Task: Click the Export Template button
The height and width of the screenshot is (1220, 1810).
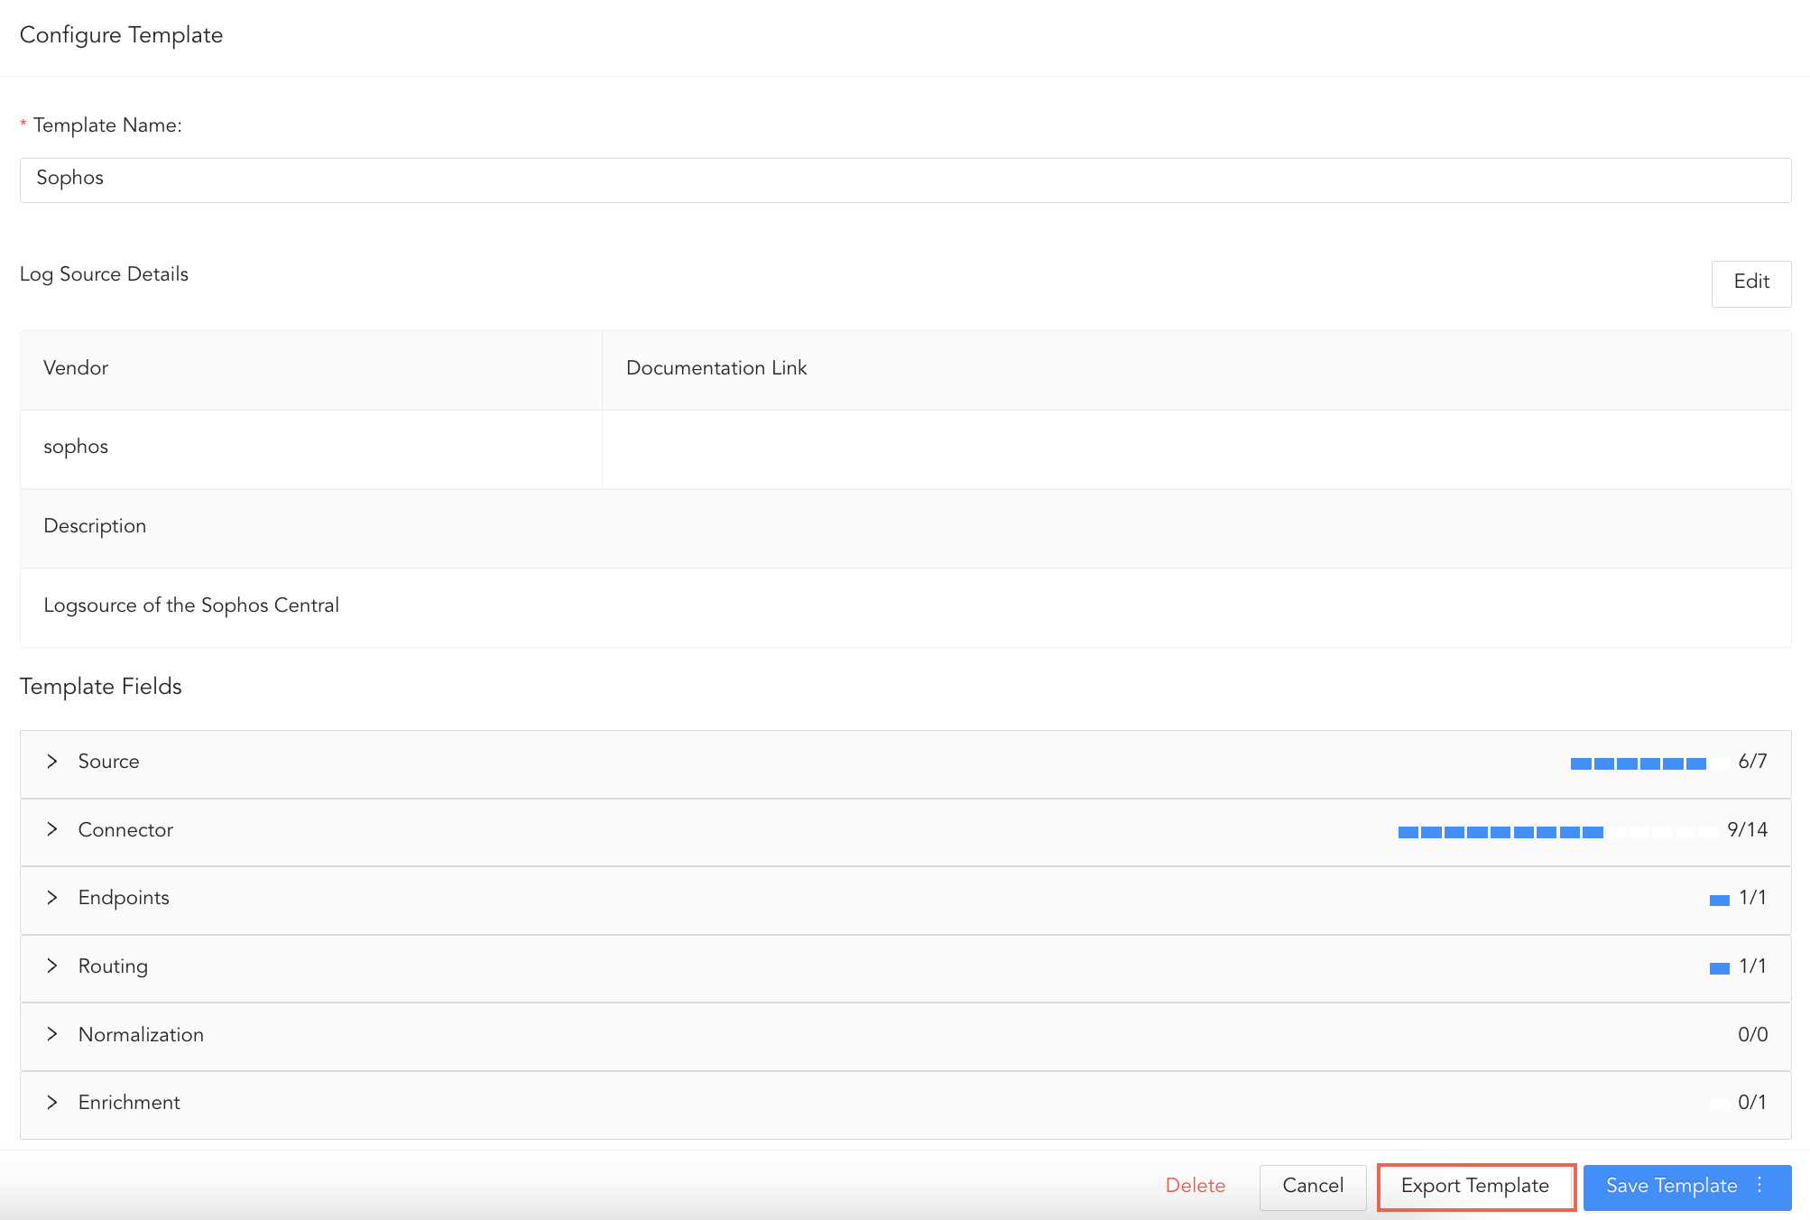Action: 1475,1186
